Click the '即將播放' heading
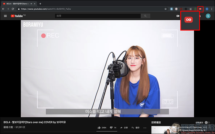The image size is (215, 134). click(156, 122)
